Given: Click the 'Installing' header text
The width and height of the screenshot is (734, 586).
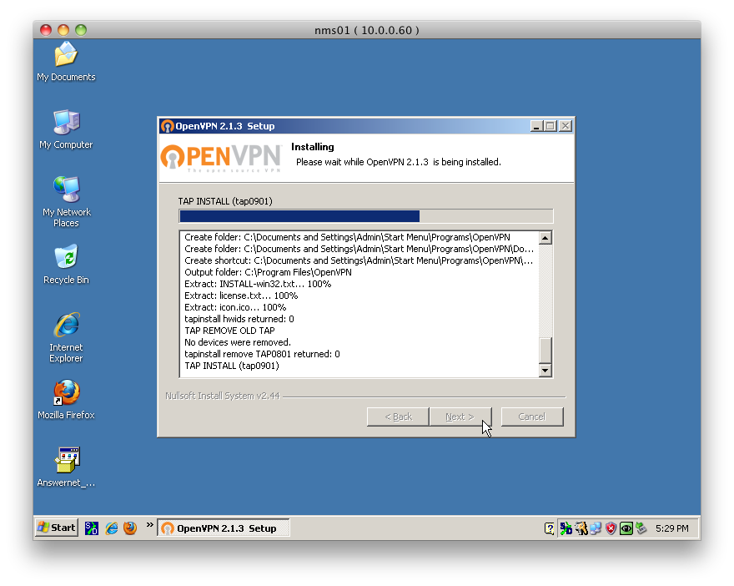Looking at the screenshot, I should pyautogui.click(x=313, y=147).
